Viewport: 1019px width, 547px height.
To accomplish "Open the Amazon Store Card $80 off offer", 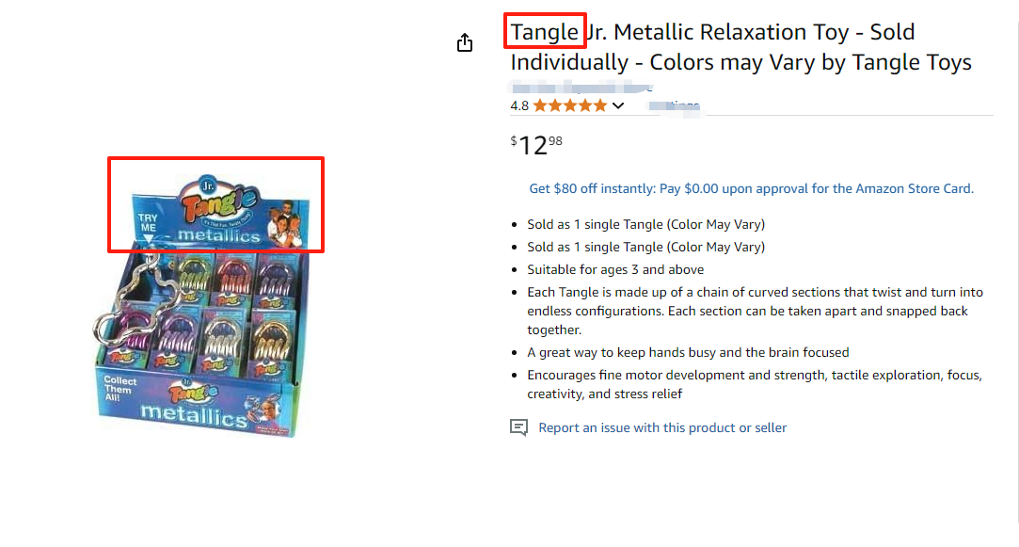I will pyautogui.click(x=751, y=188).
